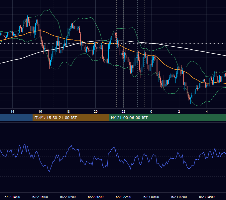The height and width of the screenshot is (200, 226).
Task: Click the 4 hour axis label
Action: (x=207, y=112)
